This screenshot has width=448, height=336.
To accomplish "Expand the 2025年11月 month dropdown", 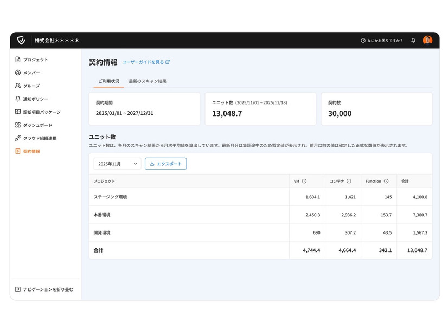I will [117, 164].
